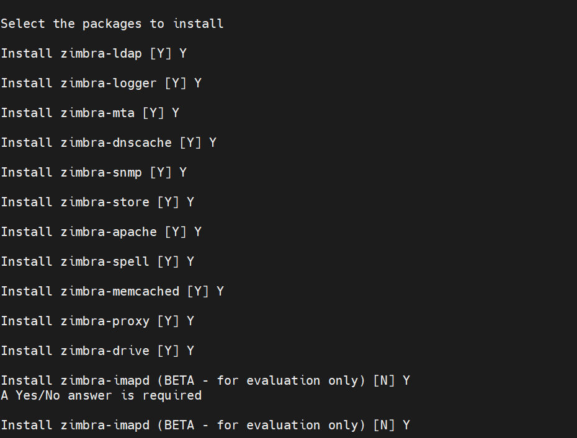
Task: Click the zimbra-ldap install line
Action: 94,54
